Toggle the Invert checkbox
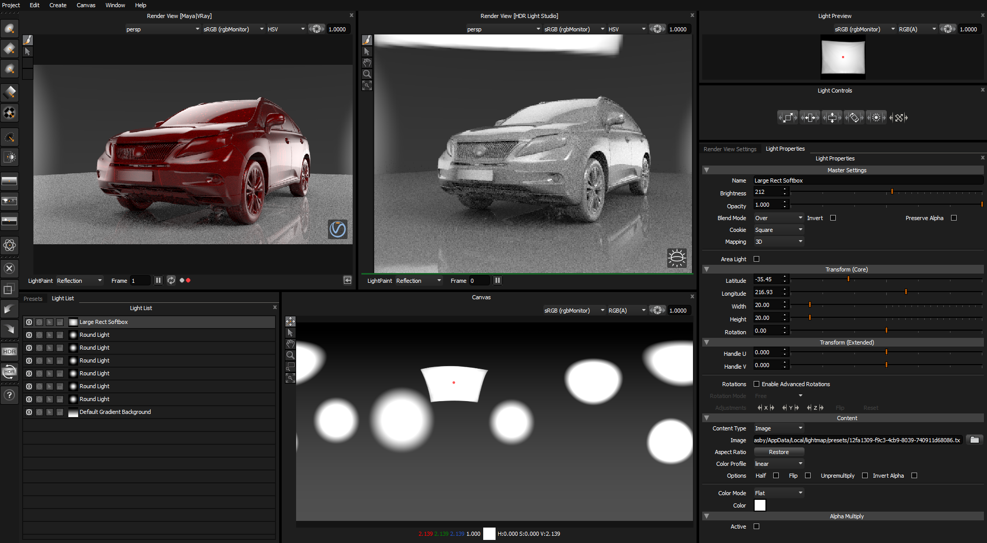Viewport: 987px width, 543px height. click(x=833, y=218)
